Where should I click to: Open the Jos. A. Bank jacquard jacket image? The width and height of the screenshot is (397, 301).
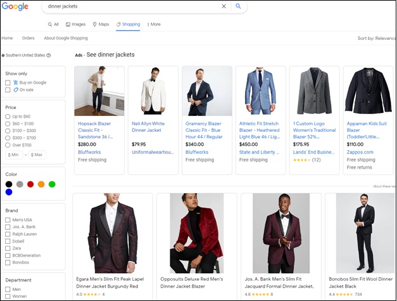pos(281,233)
